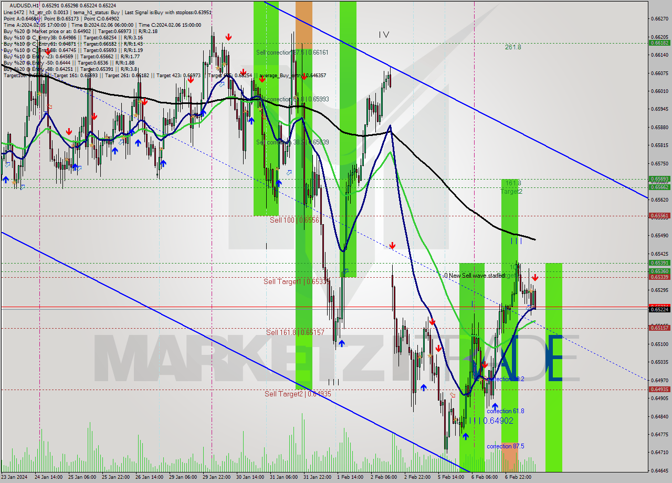Screen dimensions: 672x483
Task: Click the green 0.65662 price tag
Action: coord(659,187)
